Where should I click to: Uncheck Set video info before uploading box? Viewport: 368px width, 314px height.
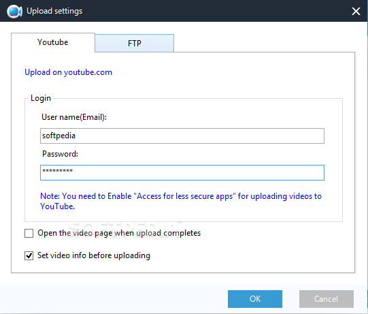coord(29,255)
